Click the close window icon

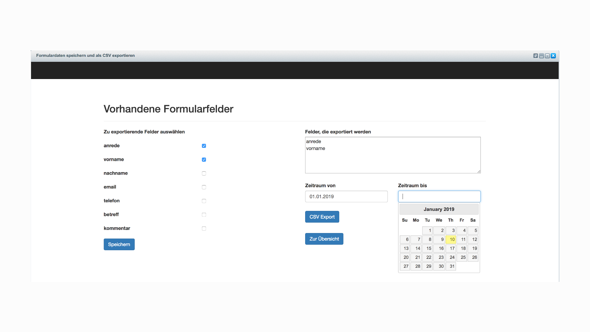click(553, 56)
